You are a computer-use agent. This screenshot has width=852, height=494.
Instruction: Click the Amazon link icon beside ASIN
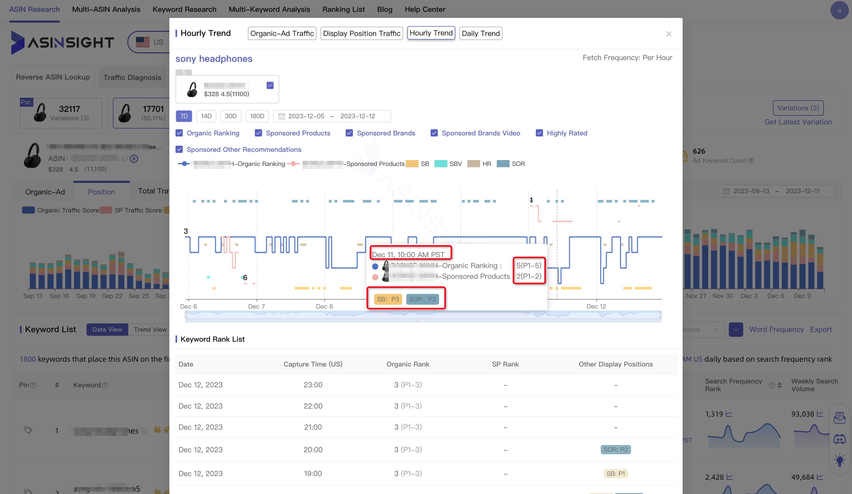tap(134, 159)
